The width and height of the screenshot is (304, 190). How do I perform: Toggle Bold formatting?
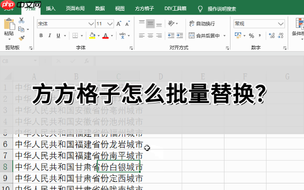click(x=41, y=35)
